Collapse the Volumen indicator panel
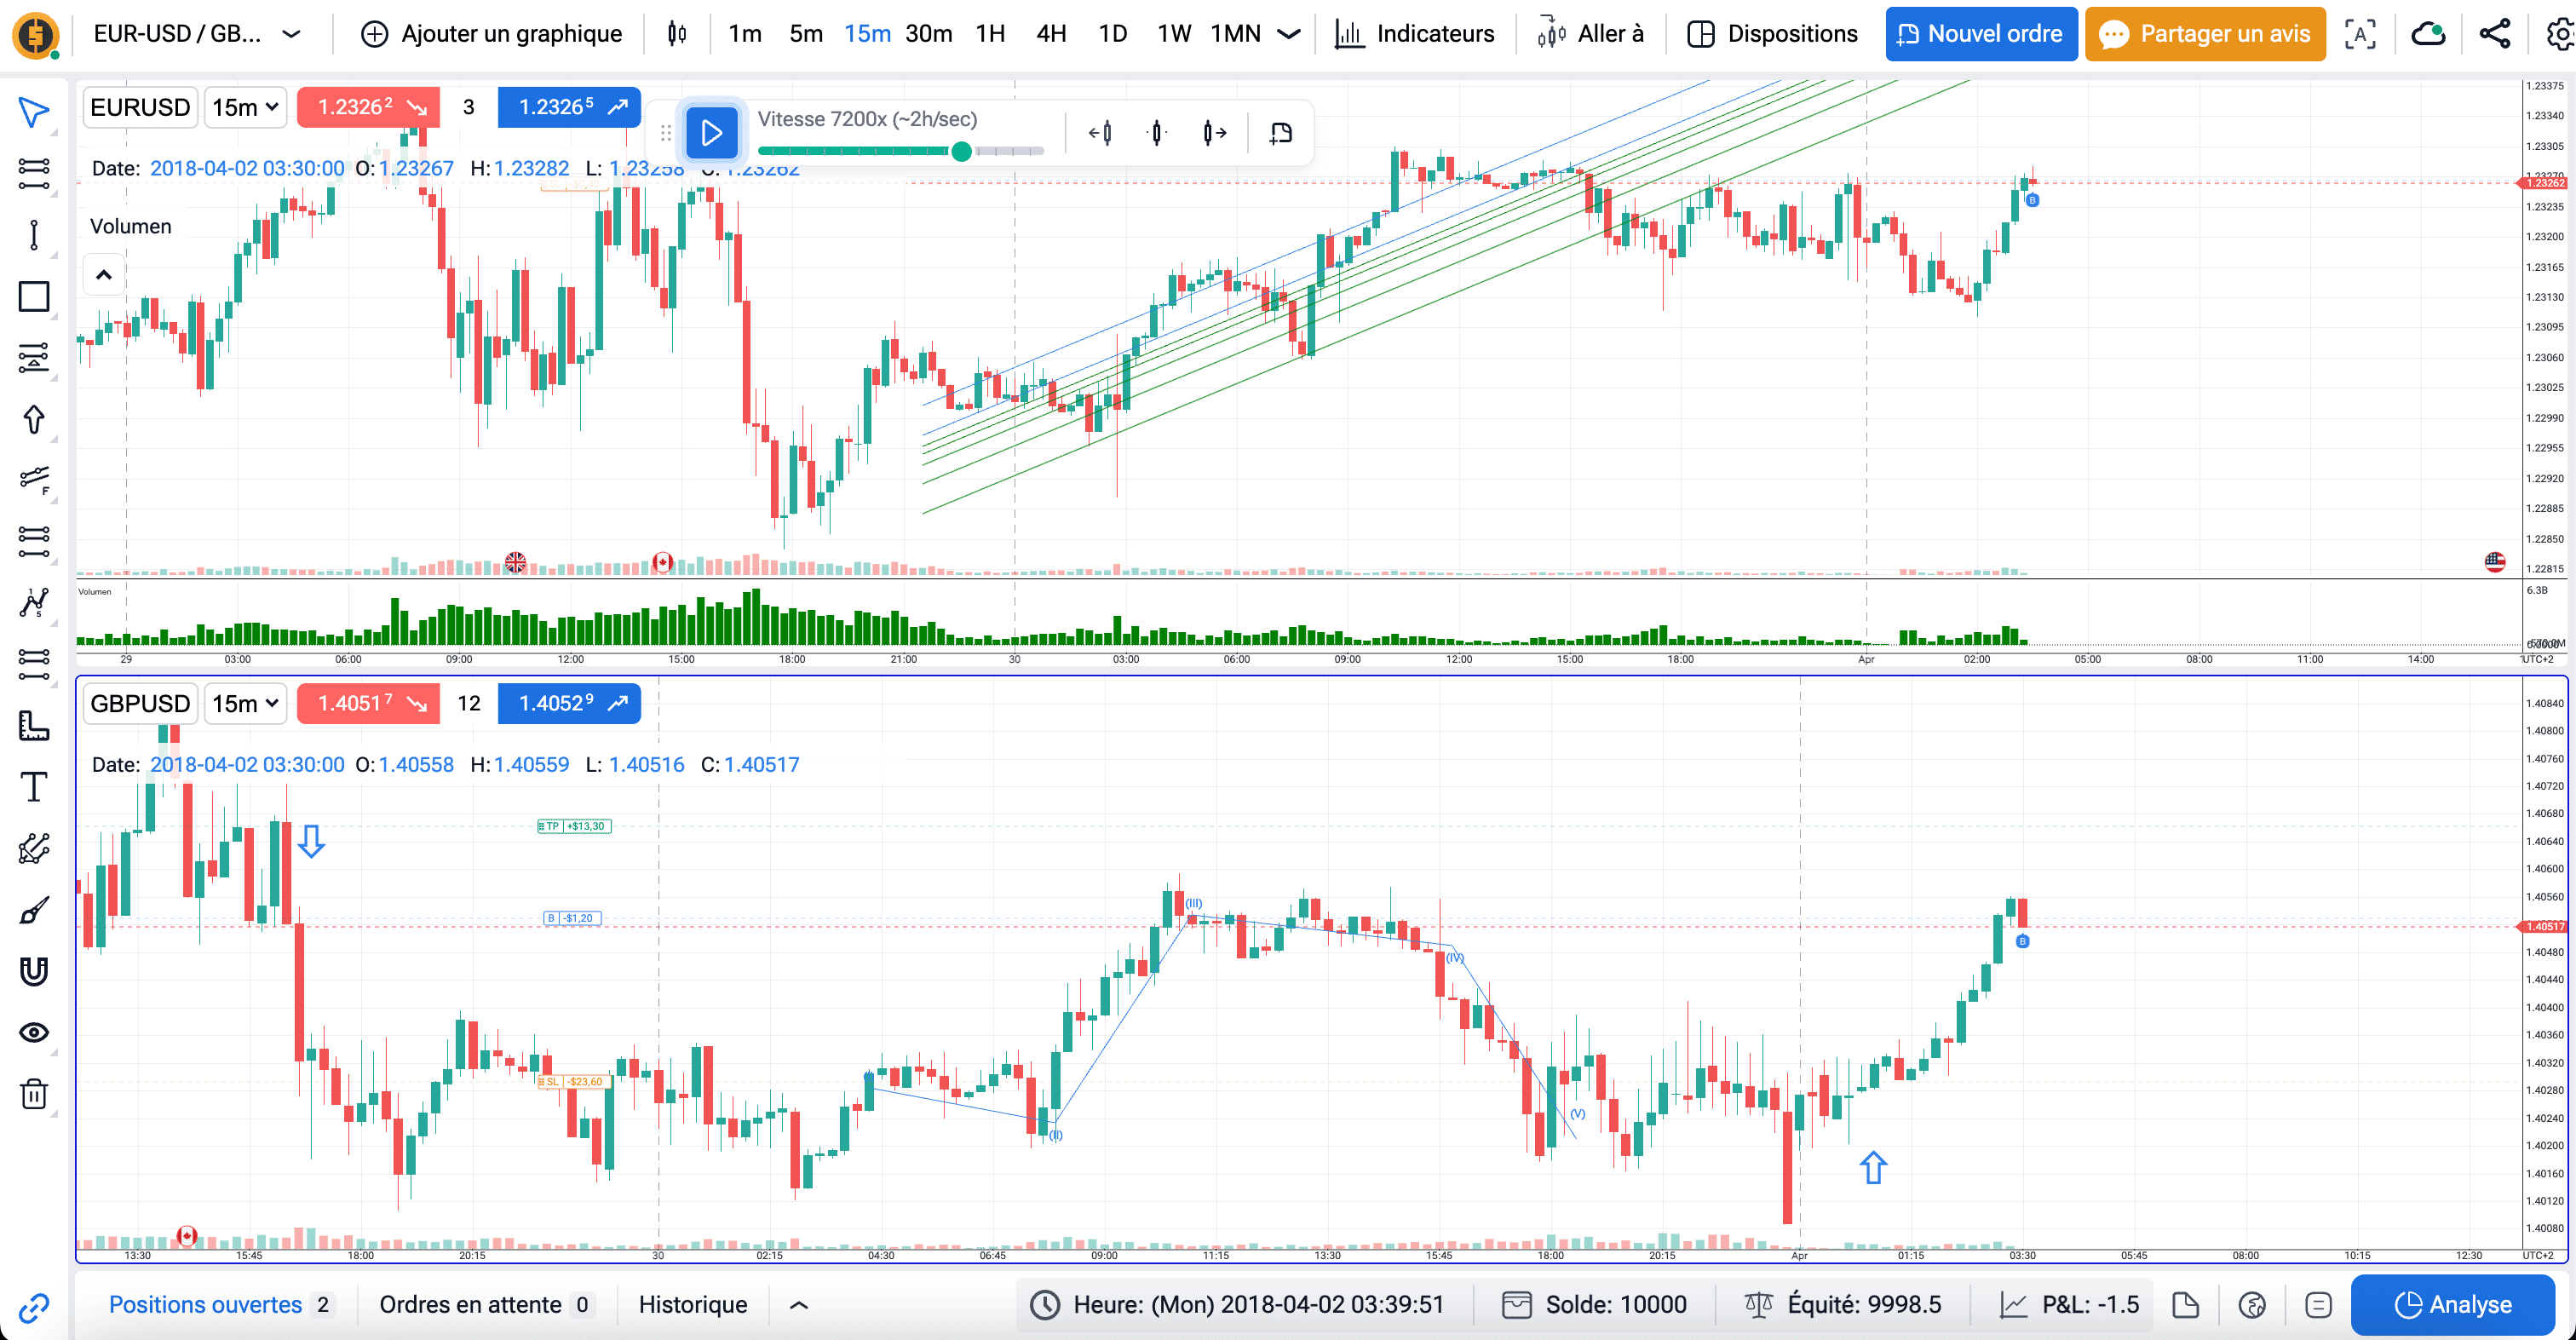The width and height of the screenshot is (2576, 1340). pyautogui.click(x=103, y=273)
